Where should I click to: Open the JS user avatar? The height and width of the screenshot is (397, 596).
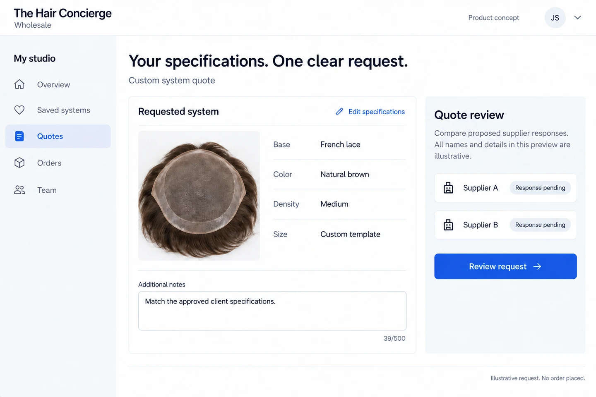555,18
